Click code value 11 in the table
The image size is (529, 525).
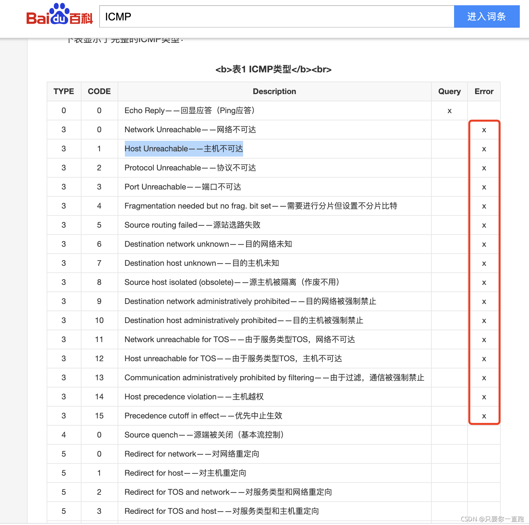coord(99,339)
